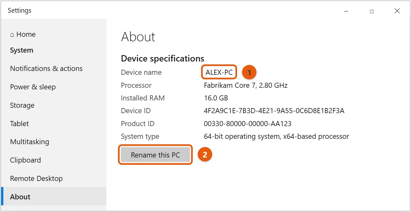Select Multitasking in the sidebar
The image size is (411, 212).
(29, 142)
